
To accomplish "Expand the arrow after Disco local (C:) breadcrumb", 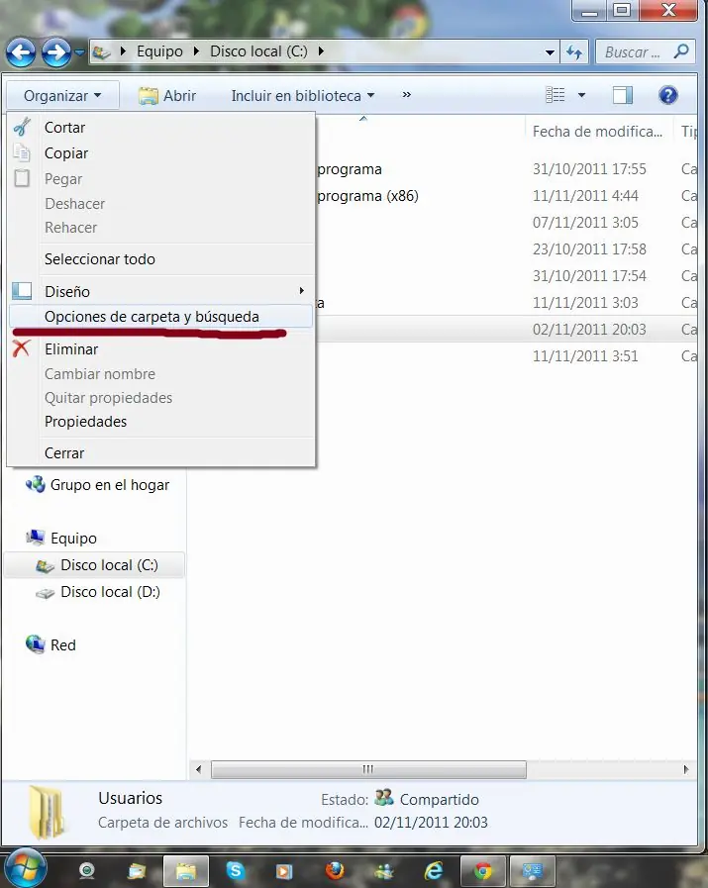I will click(x=321, y=51).
